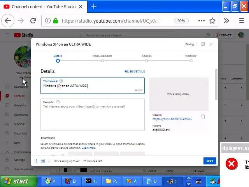Switch to the folder taskbar item P
The width and height of the screenshot is (249, 187).
(112, 181)
